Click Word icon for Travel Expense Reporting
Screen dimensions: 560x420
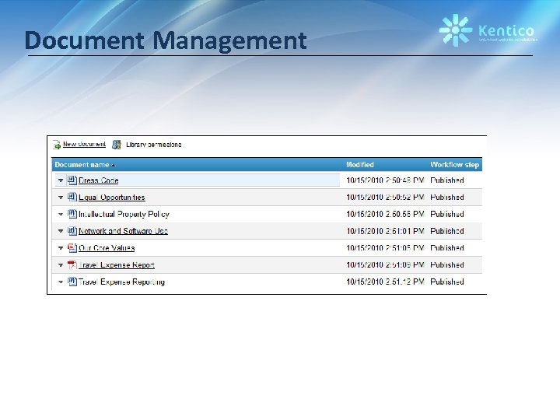(x=72, y=282)
